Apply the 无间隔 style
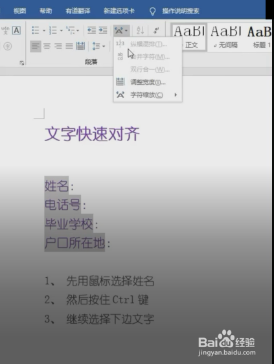274x364 pixels. pyautogui.click(x=226, y=37)
